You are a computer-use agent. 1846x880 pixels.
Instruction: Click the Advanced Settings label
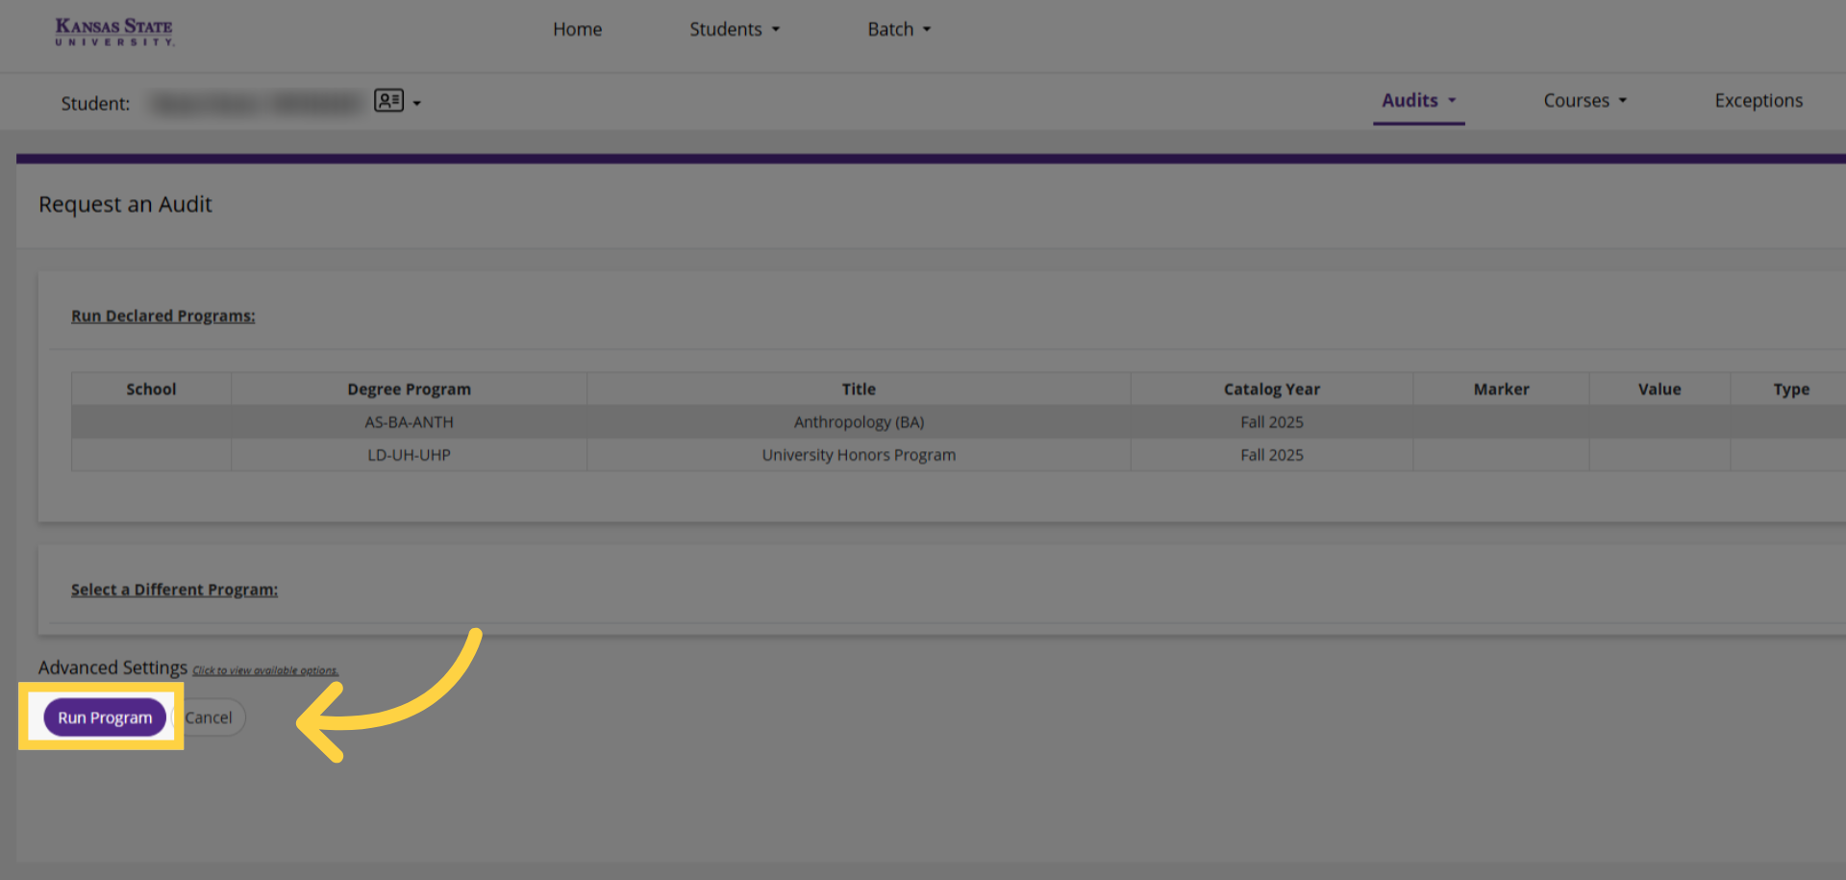coord(112,667)
